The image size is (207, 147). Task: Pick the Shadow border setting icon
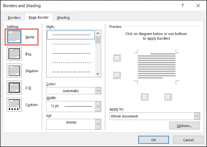pyautogui.click(x=14, y=71)
